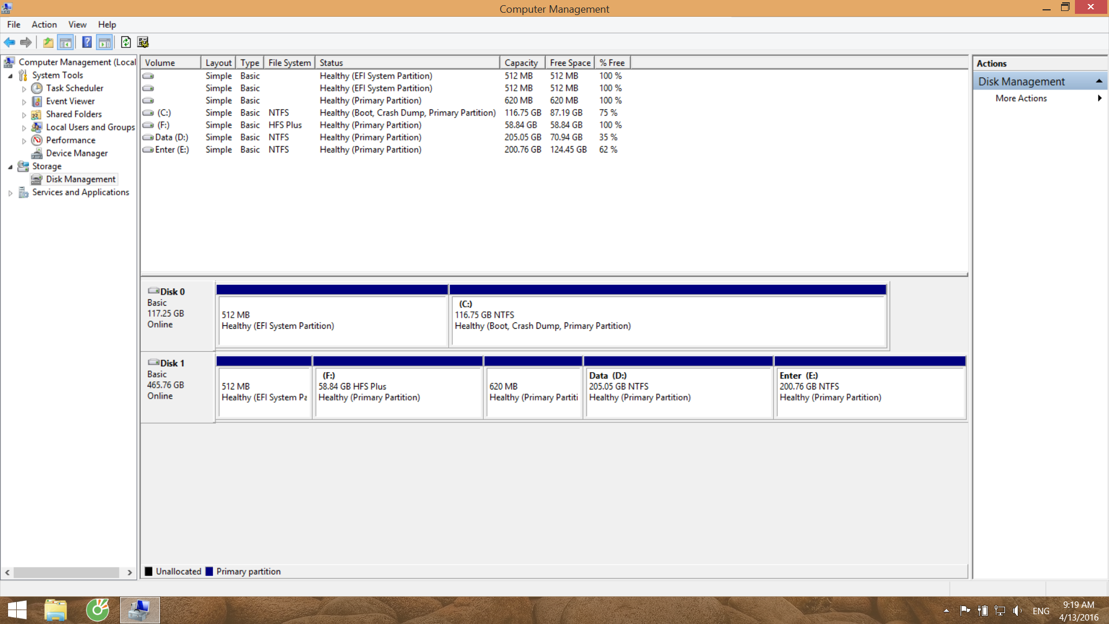Screen dimensions: 1109x624
Task: Click the tree pane scroll right arrow
Action: [x=129, y=573]
